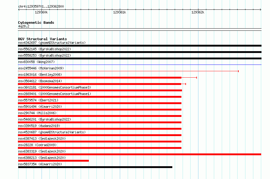Open esv28228 Conrad2009 label
Image resolution: width=270 pixels, height=179 pixels.
pos(37,145)
